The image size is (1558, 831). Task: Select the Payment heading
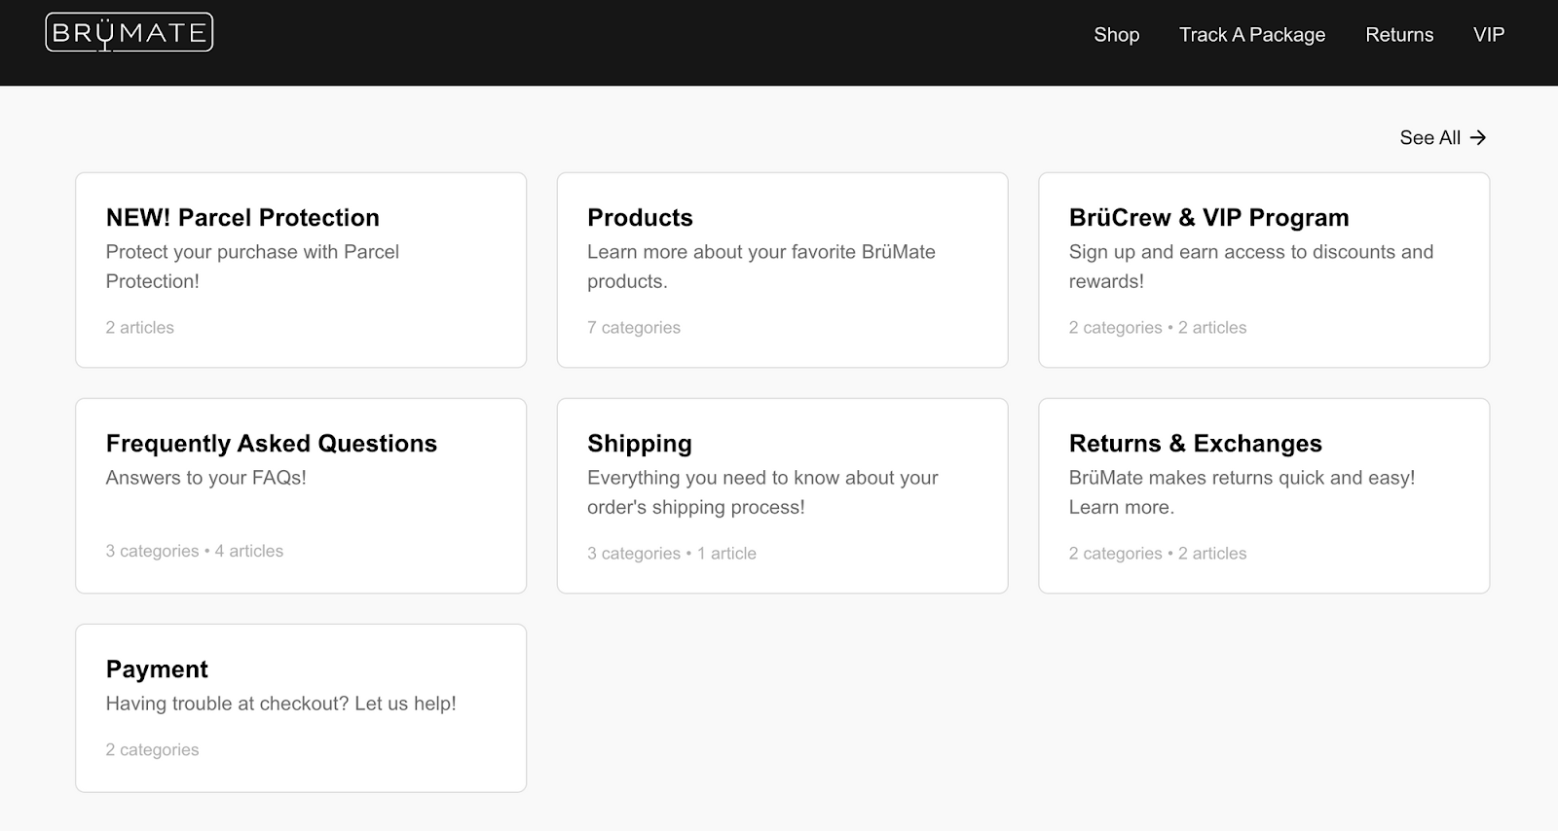tap(157, 669)
